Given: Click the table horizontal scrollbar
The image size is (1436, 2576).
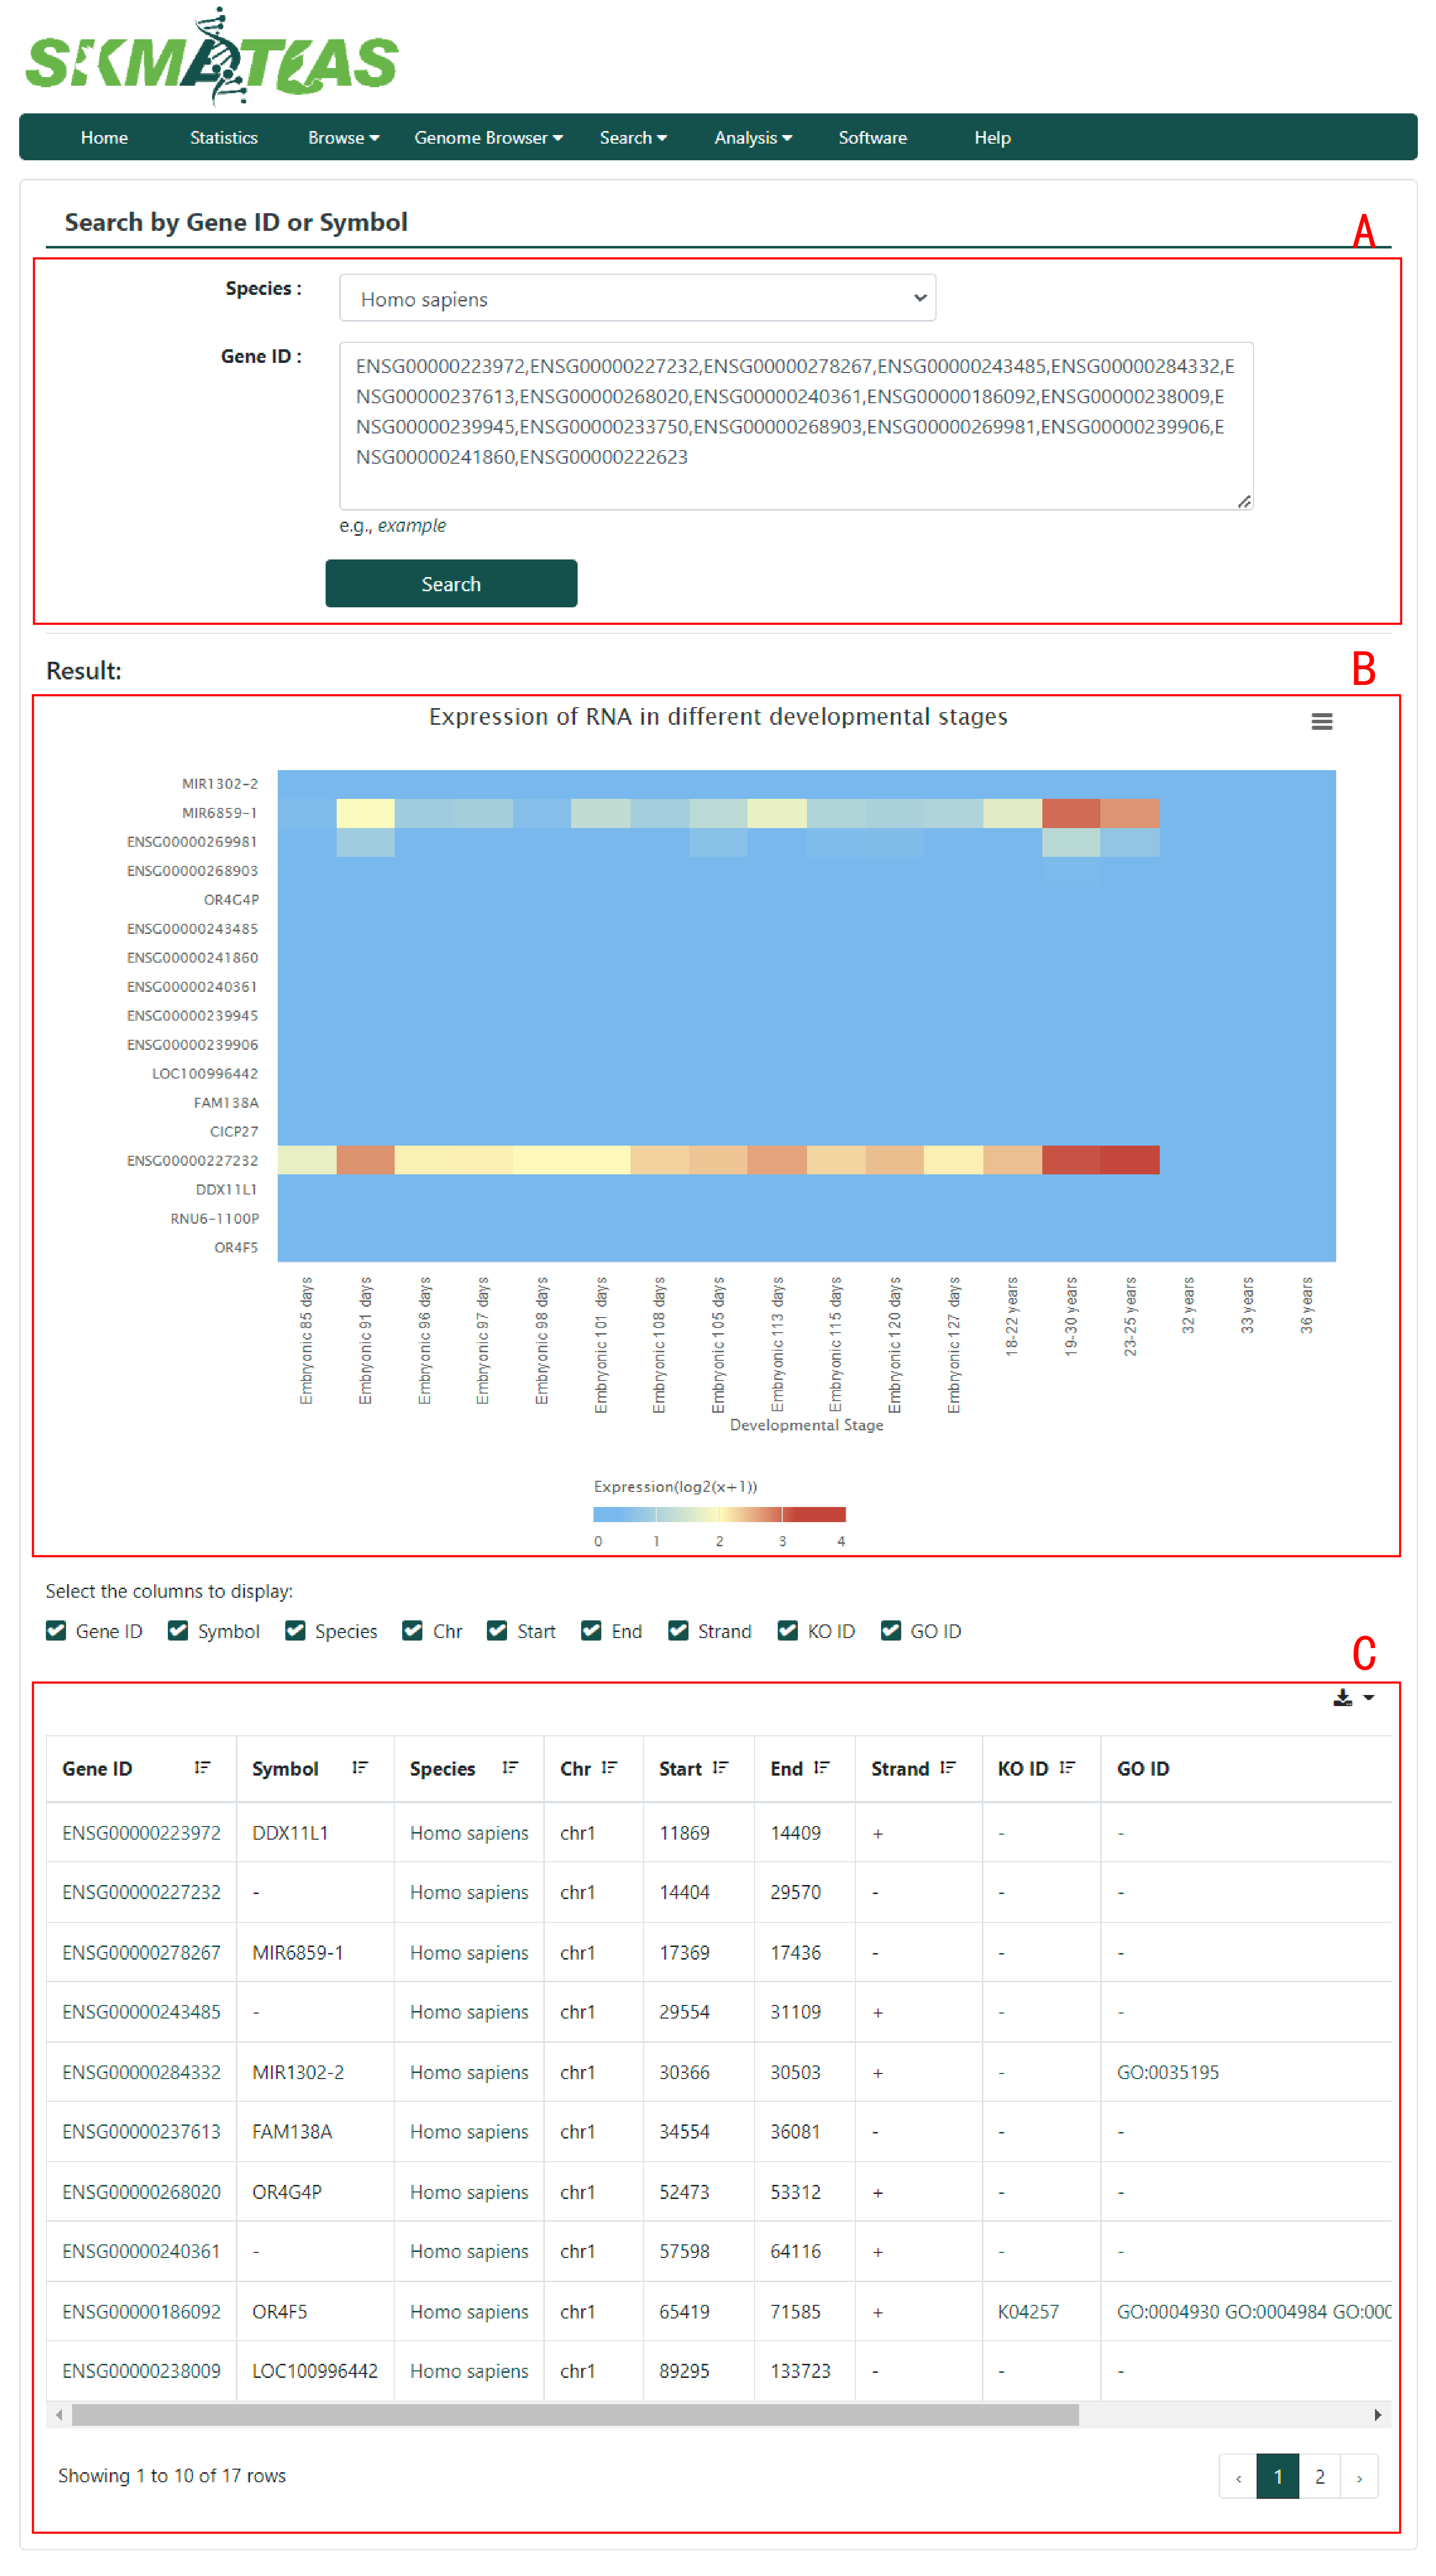Looking at the screenshot, I should click(575, 2414).
